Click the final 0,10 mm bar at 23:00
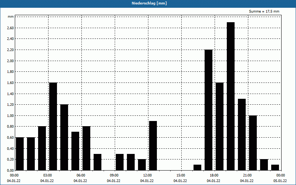Image resolution: width=296 pixels, height=185 pixels. 275,168
